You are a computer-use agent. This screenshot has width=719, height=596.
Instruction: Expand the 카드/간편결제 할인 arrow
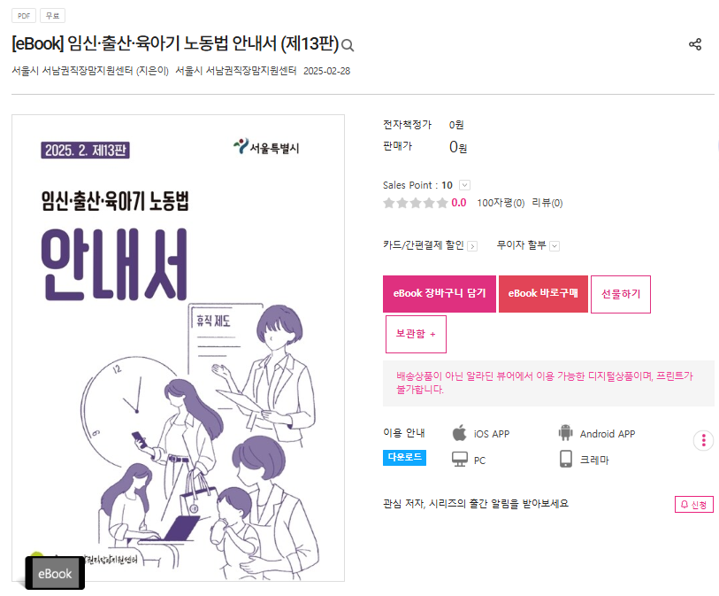click(x=472, y=246)
